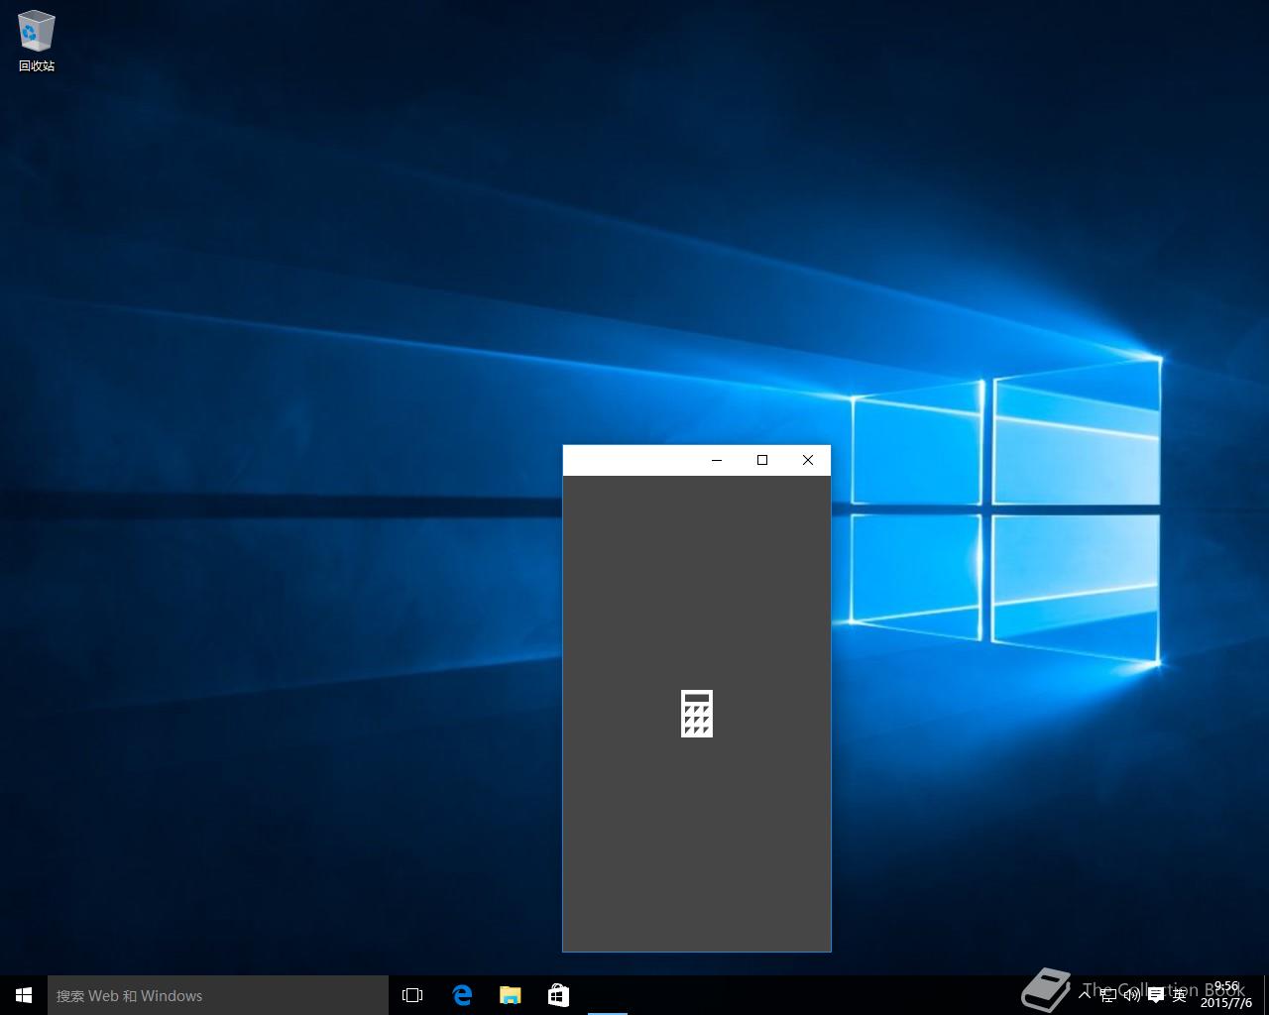Minimize the Calculator window
This screenshot has width=1269, height=1015.
pyautogui.click(x=717, y=460)
